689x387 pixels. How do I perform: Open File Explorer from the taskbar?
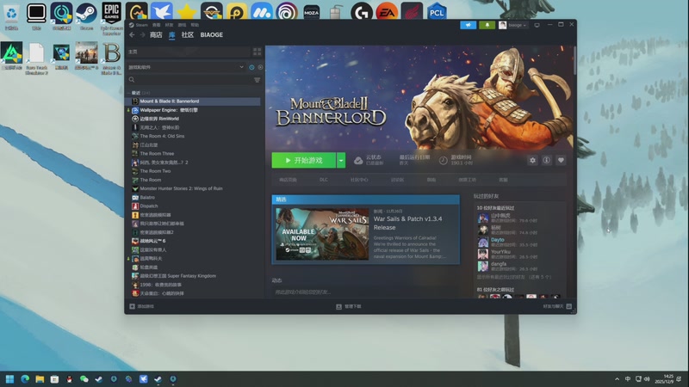(40, 379)
